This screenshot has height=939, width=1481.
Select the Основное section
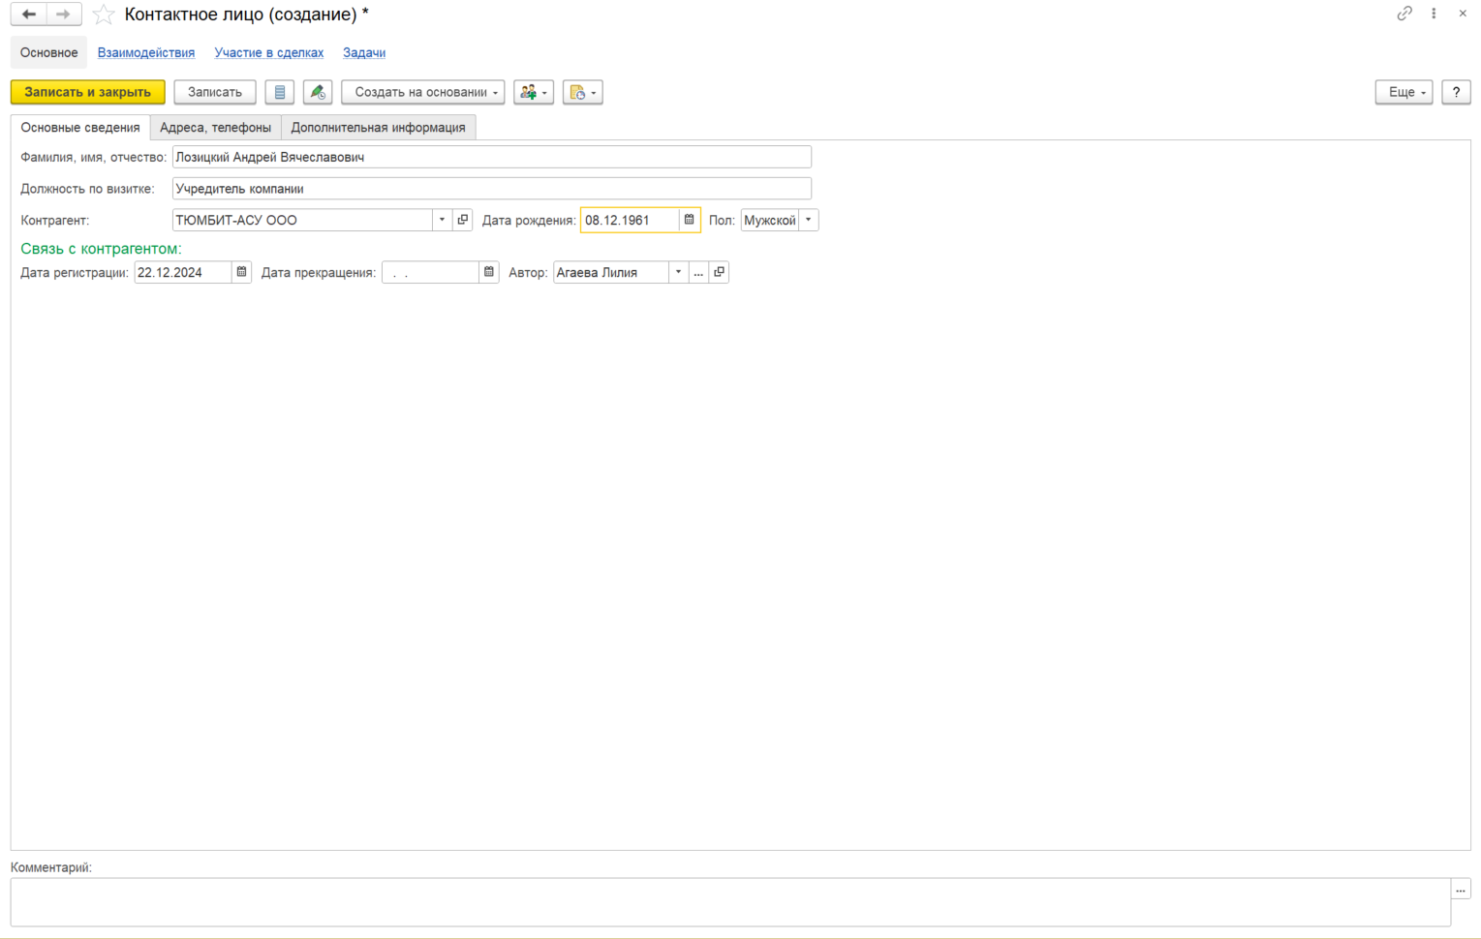[x=48, y=52]
